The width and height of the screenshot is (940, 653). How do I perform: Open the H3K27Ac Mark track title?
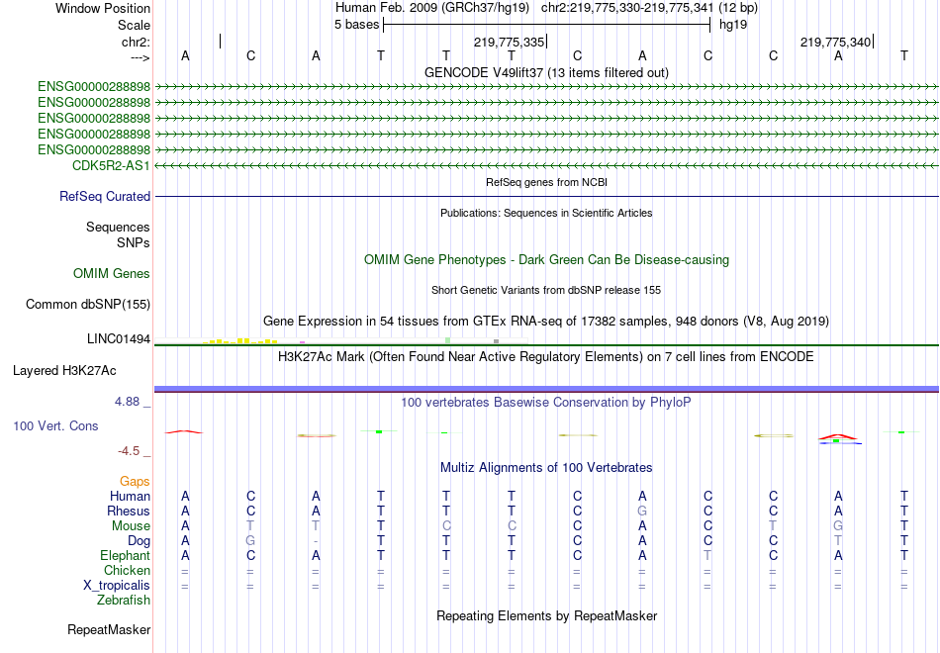coord(546,357)
